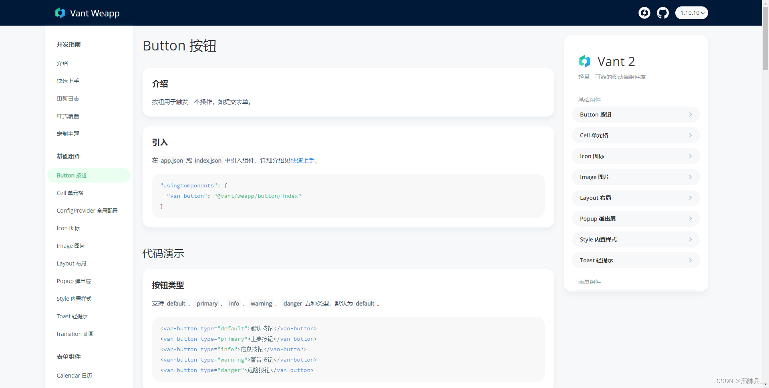This screenshot has width=769, height=388.
Task: Open Popup 弹出层 row label in simulator
Action: (598, 219)
